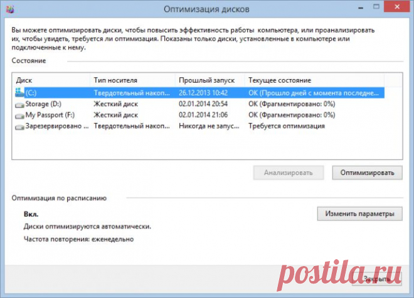Click My Passport (F:) fragmentation status 0%
This screenshot has height=298, width=414.
pos(292,115)
